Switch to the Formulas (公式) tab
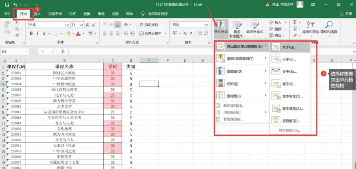Viewport: 356px width, 169px height. point(73,14)
